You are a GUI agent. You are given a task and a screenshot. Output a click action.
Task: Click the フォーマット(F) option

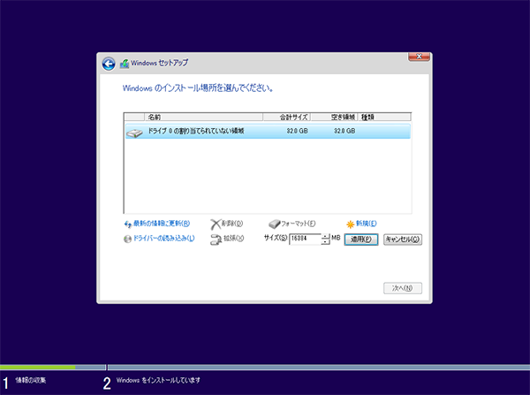(x=299, y=224)
